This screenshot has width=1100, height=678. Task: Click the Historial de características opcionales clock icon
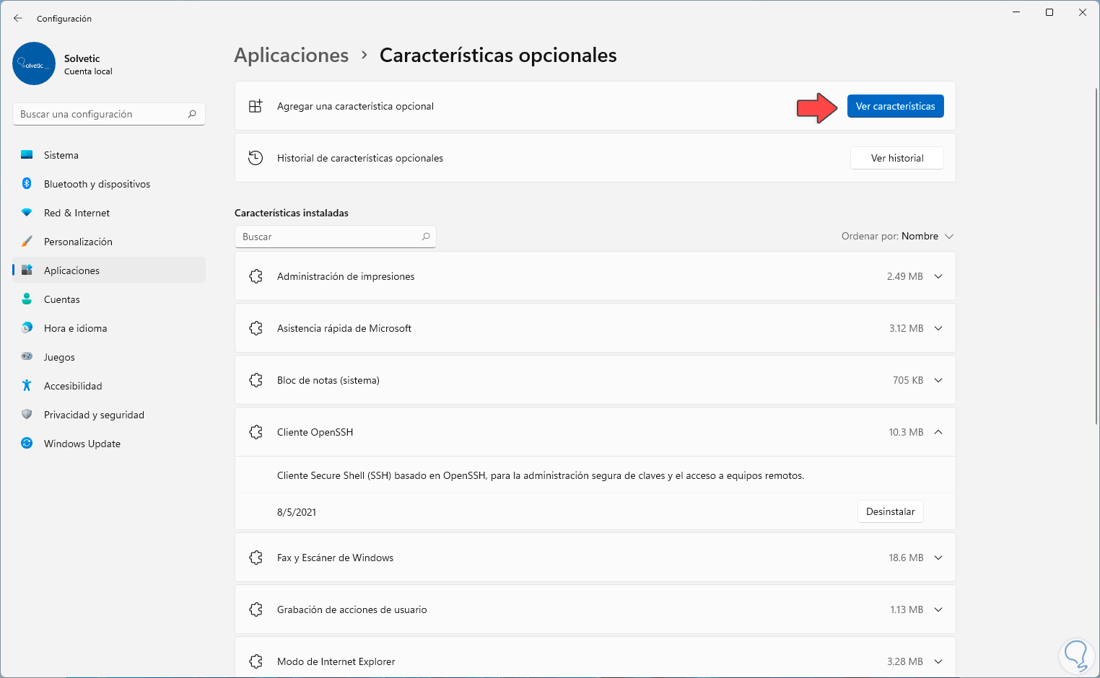(x=256, y=158)
